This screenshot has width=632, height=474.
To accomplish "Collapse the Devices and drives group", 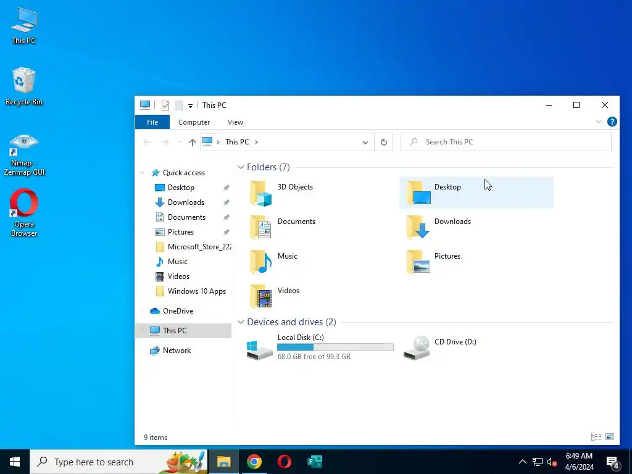I will (x=241, y=322).
